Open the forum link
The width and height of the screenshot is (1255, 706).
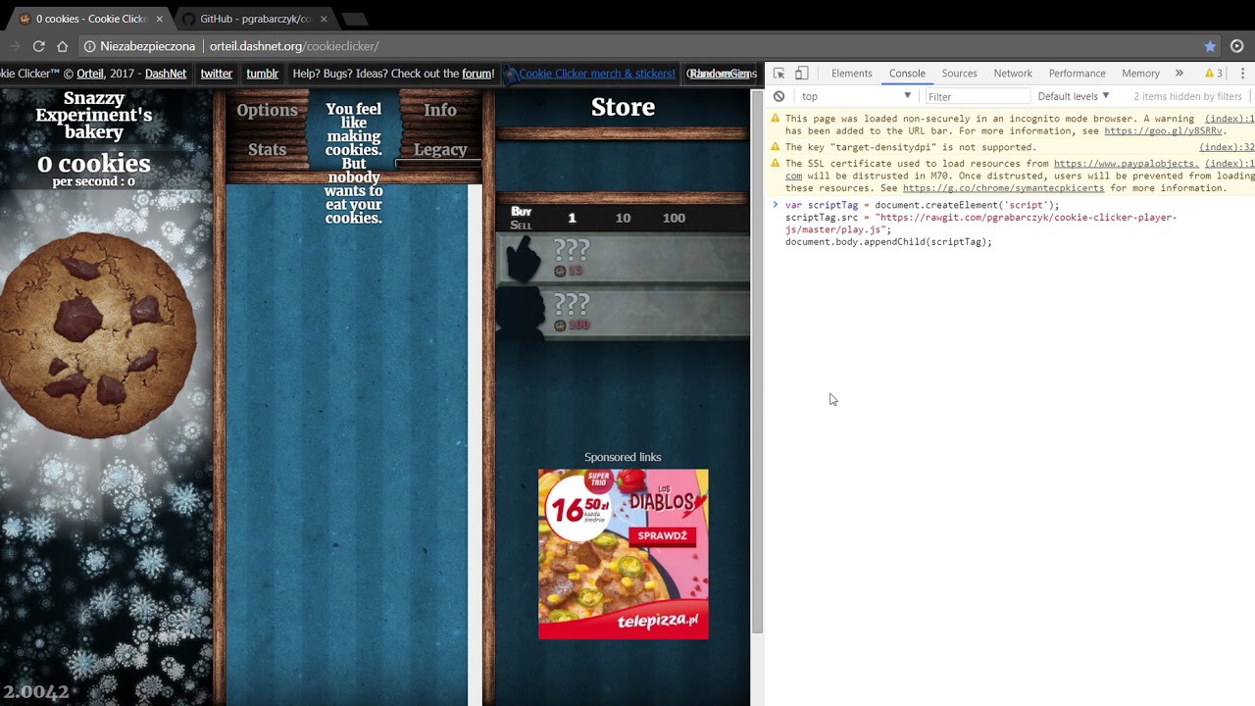click(x=477, y=74)
